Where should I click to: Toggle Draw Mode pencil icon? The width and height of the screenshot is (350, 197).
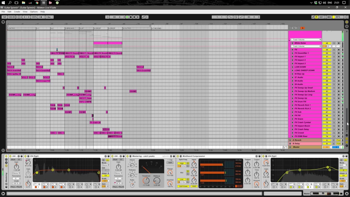[313, 17]
